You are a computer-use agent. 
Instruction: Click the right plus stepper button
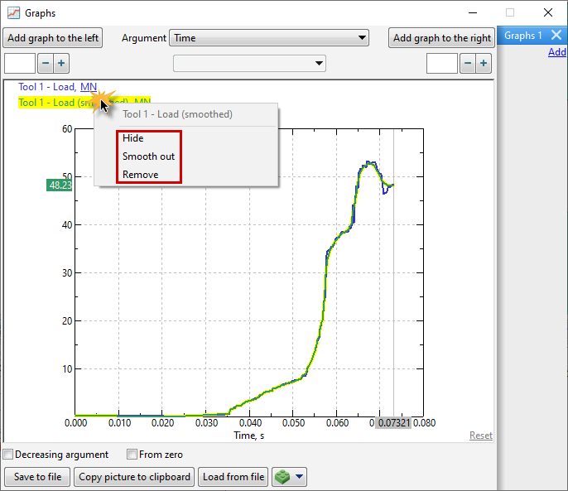484,64
